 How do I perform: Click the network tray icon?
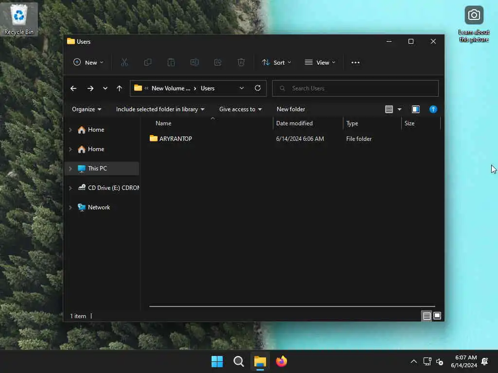(x=427, y=361)
